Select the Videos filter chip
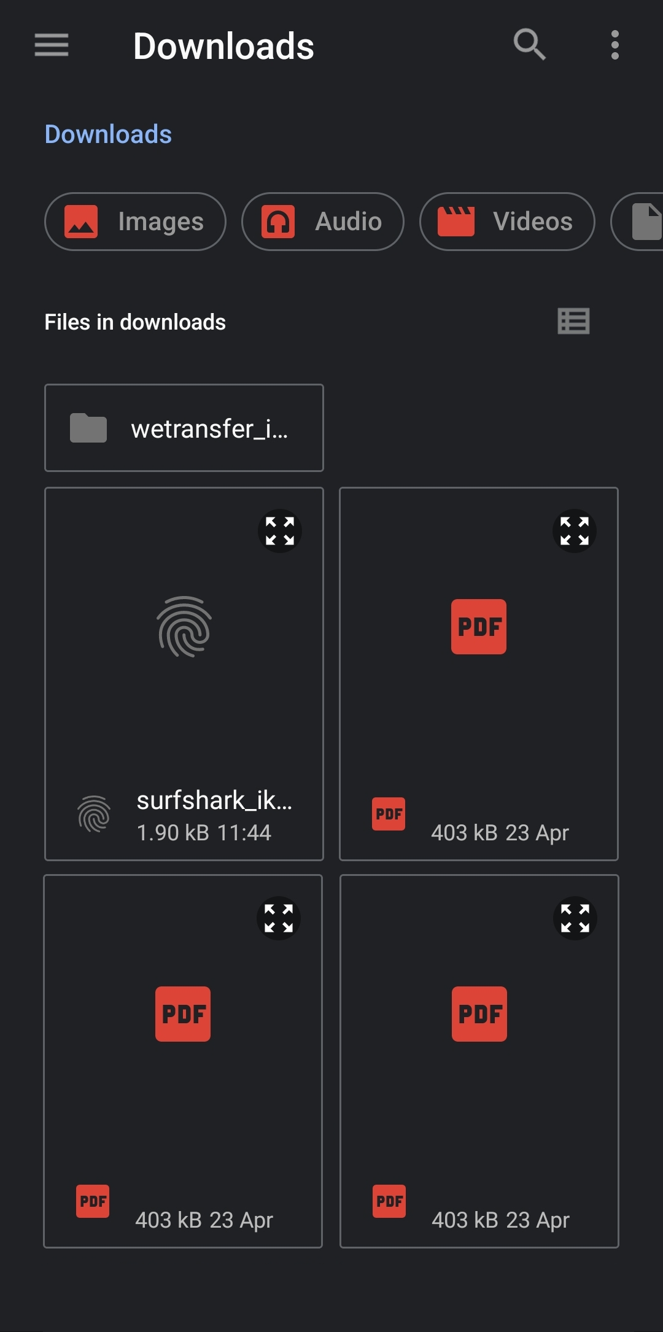The height and width of the screenshot is (1332, 663). [x=506, y=222]
